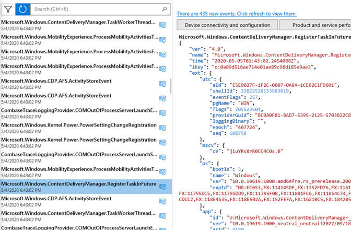The height and width of the screenshot is (230, 351).
Task: Click the blue refresh button
Action: coord(23,9)
